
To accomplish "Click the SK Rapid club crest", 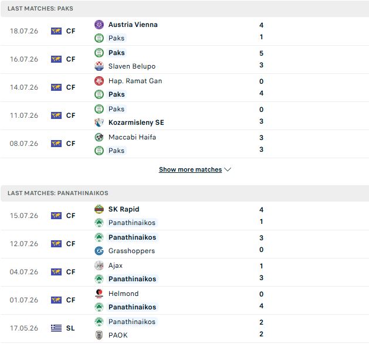I will pos(99,209).
